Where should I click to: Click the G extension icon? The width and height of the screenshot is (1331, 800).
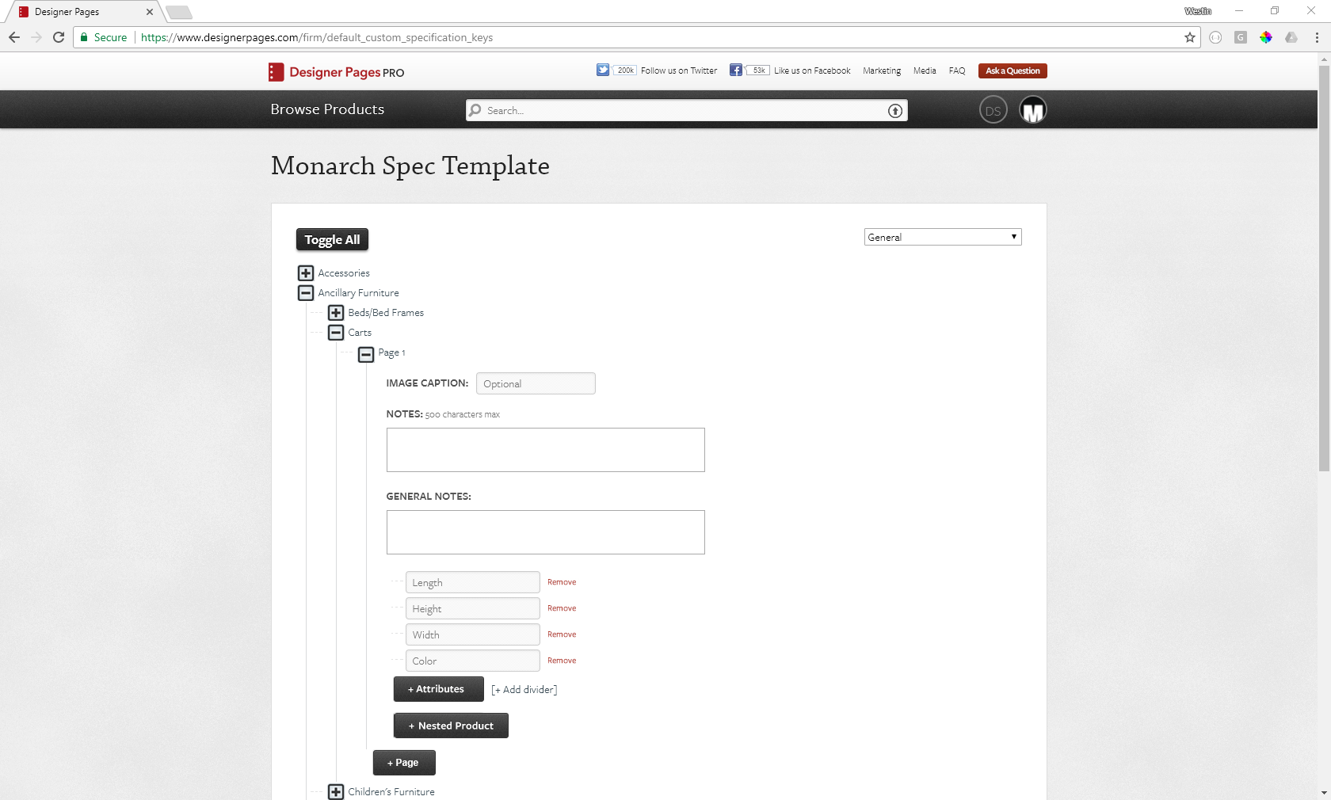tap(1241, 37)
